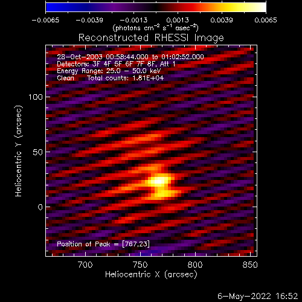This screenshot has width=302, height=302.
Task: Click the date line '28-Oct-2003 00:58:44.000 to 01:02:52.000'
Action: 130,57
